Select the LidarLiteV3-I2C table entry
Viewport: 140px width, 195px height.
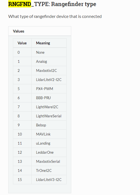[49, 180]
